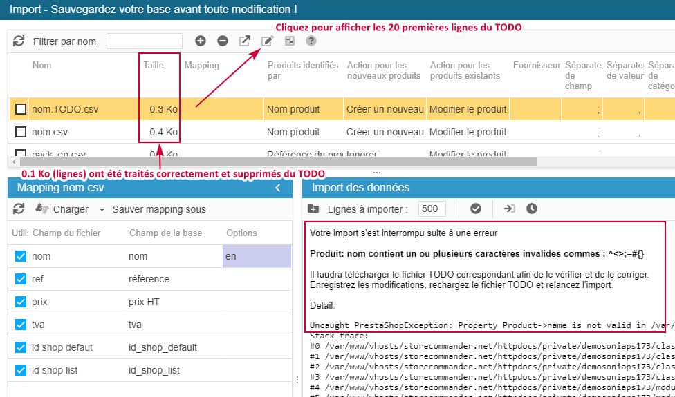The height and width of the screenshot is (397, 675).
Task: Disable the tva field checkbox
Action: [21, 325]
